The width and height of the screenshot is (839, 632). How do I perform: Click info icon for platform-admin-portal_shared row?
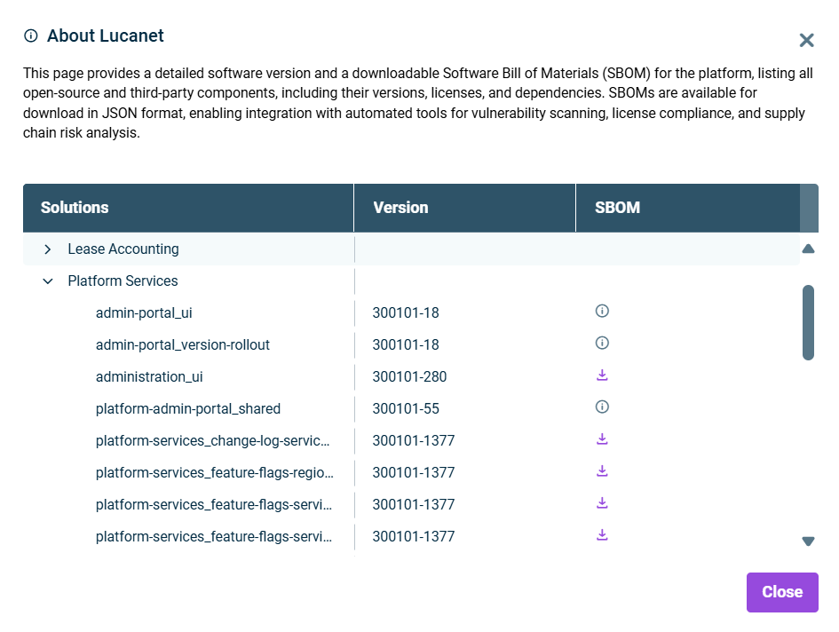pyautogui.click(x=602, y=407)
